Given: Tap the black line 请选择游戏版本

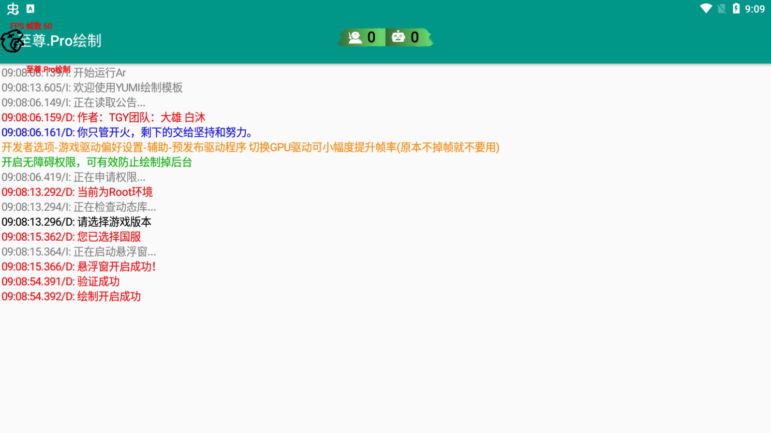Looking at the screenshot, I should tap(76, 222).
